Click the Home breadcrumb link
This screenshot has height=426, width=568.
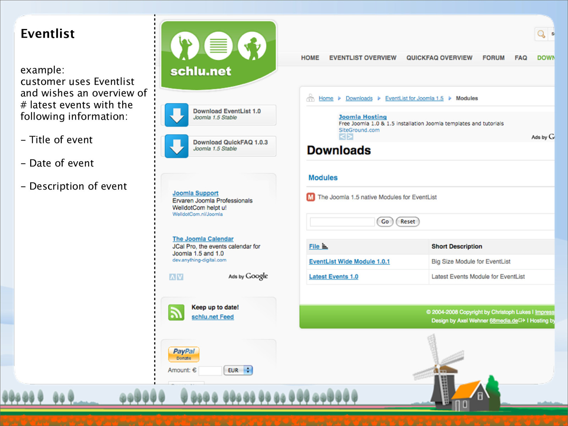pyautogui.click(x=326, y=98)
